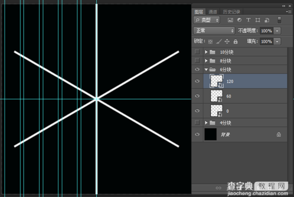
Task: Click the link layers icon
Action: [218, 188]
